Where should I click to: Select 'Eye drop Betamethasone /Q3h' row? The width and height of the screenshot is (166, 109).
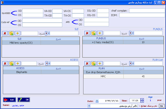point(123,72)
